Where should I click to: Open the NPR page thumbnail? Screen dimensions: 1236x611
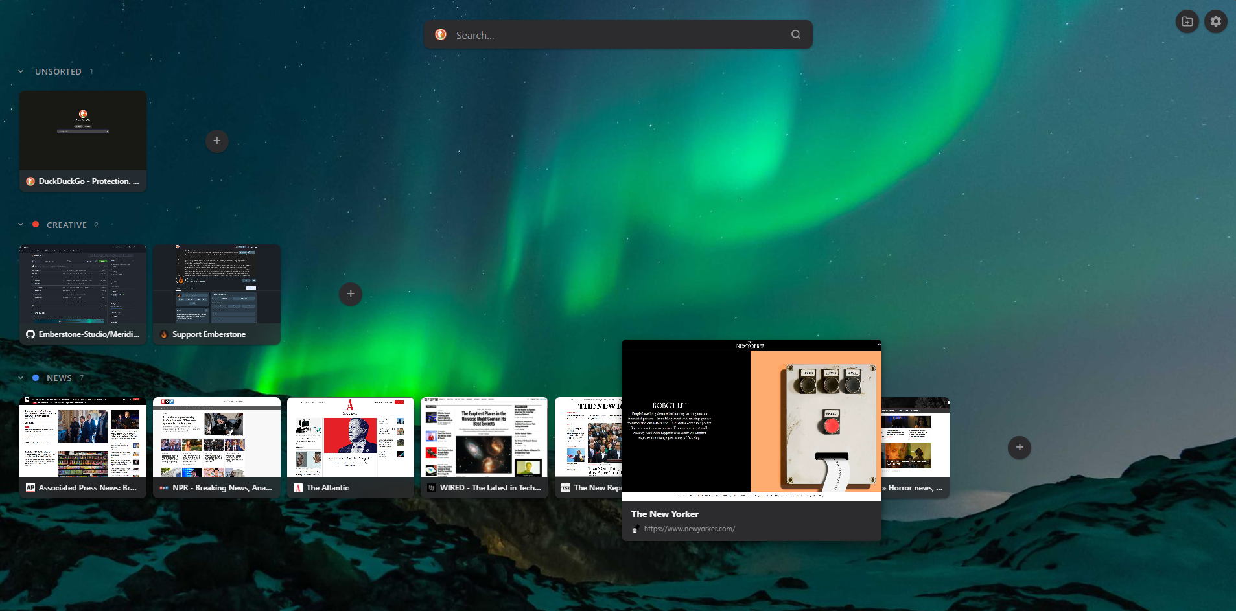point(216,437)
